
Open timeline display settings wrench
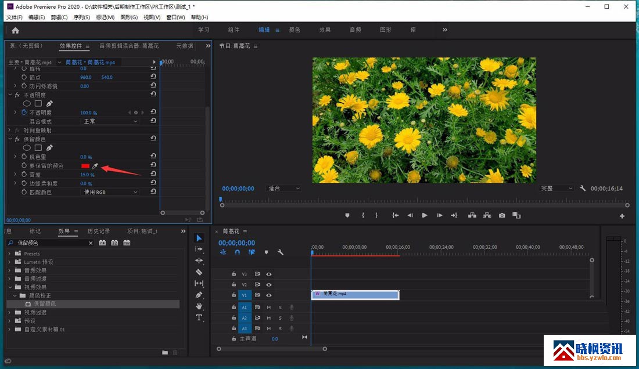[x=281, y=252]
